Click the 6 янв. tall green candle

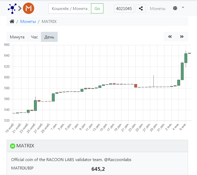point(186,58)
